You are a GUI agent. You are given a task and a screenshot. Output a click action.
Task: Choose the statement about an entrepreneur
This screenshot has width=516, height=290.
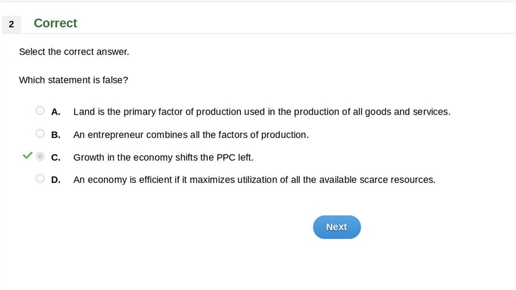191,135
